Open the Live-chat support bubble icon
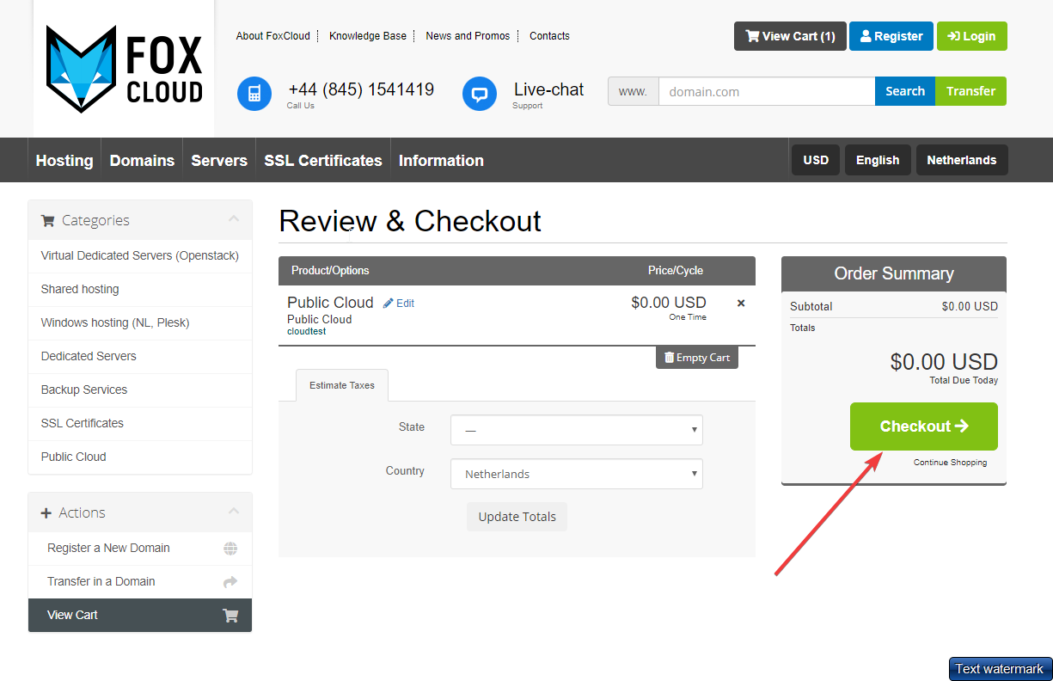This screenshot has height=681, width=1053. pyautogui.click(x=480, y=94)
